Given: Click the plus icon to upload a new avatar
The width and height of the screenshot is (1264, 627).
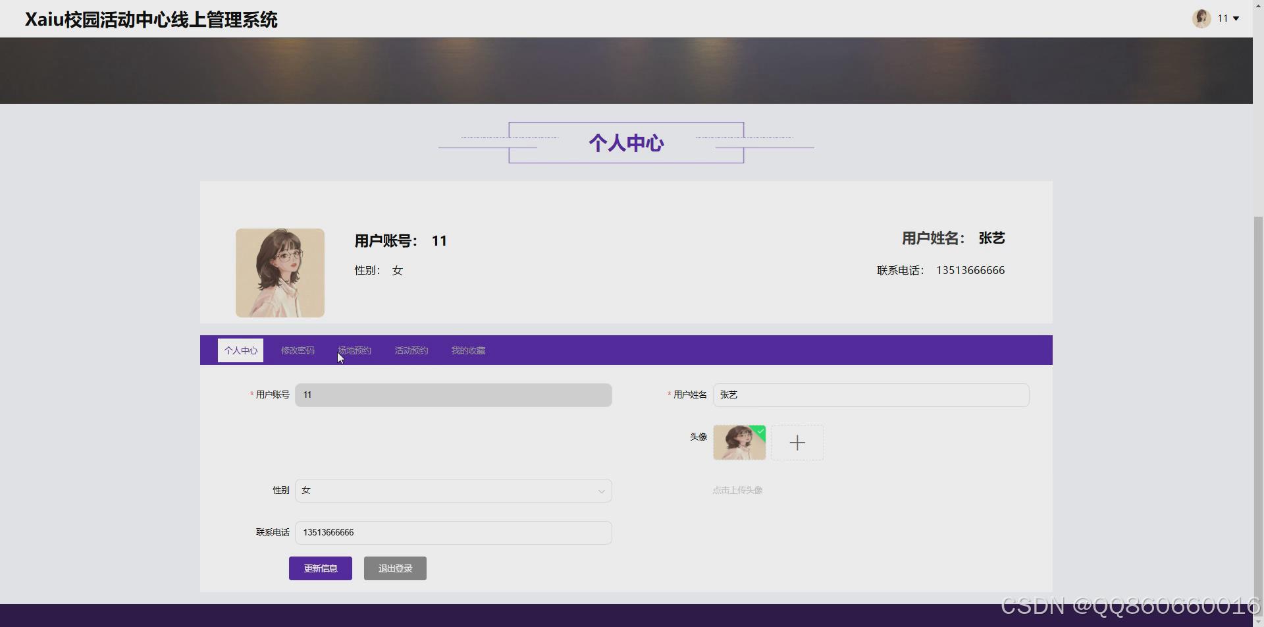Looking at the screenshot, I should (797, 443).
